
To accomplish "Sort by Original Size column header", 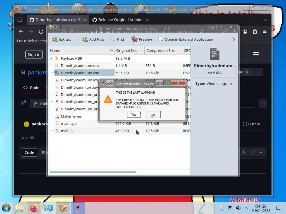I will coord(129,51).
